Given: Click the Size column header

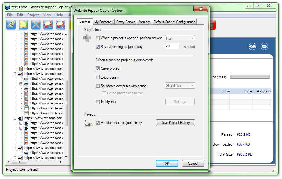Looking at the screenshot, I should coord(226,91).
